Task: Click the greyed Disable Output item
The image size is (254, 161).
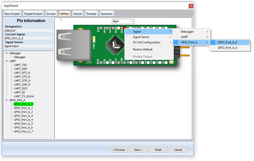Action: [149, 57]
